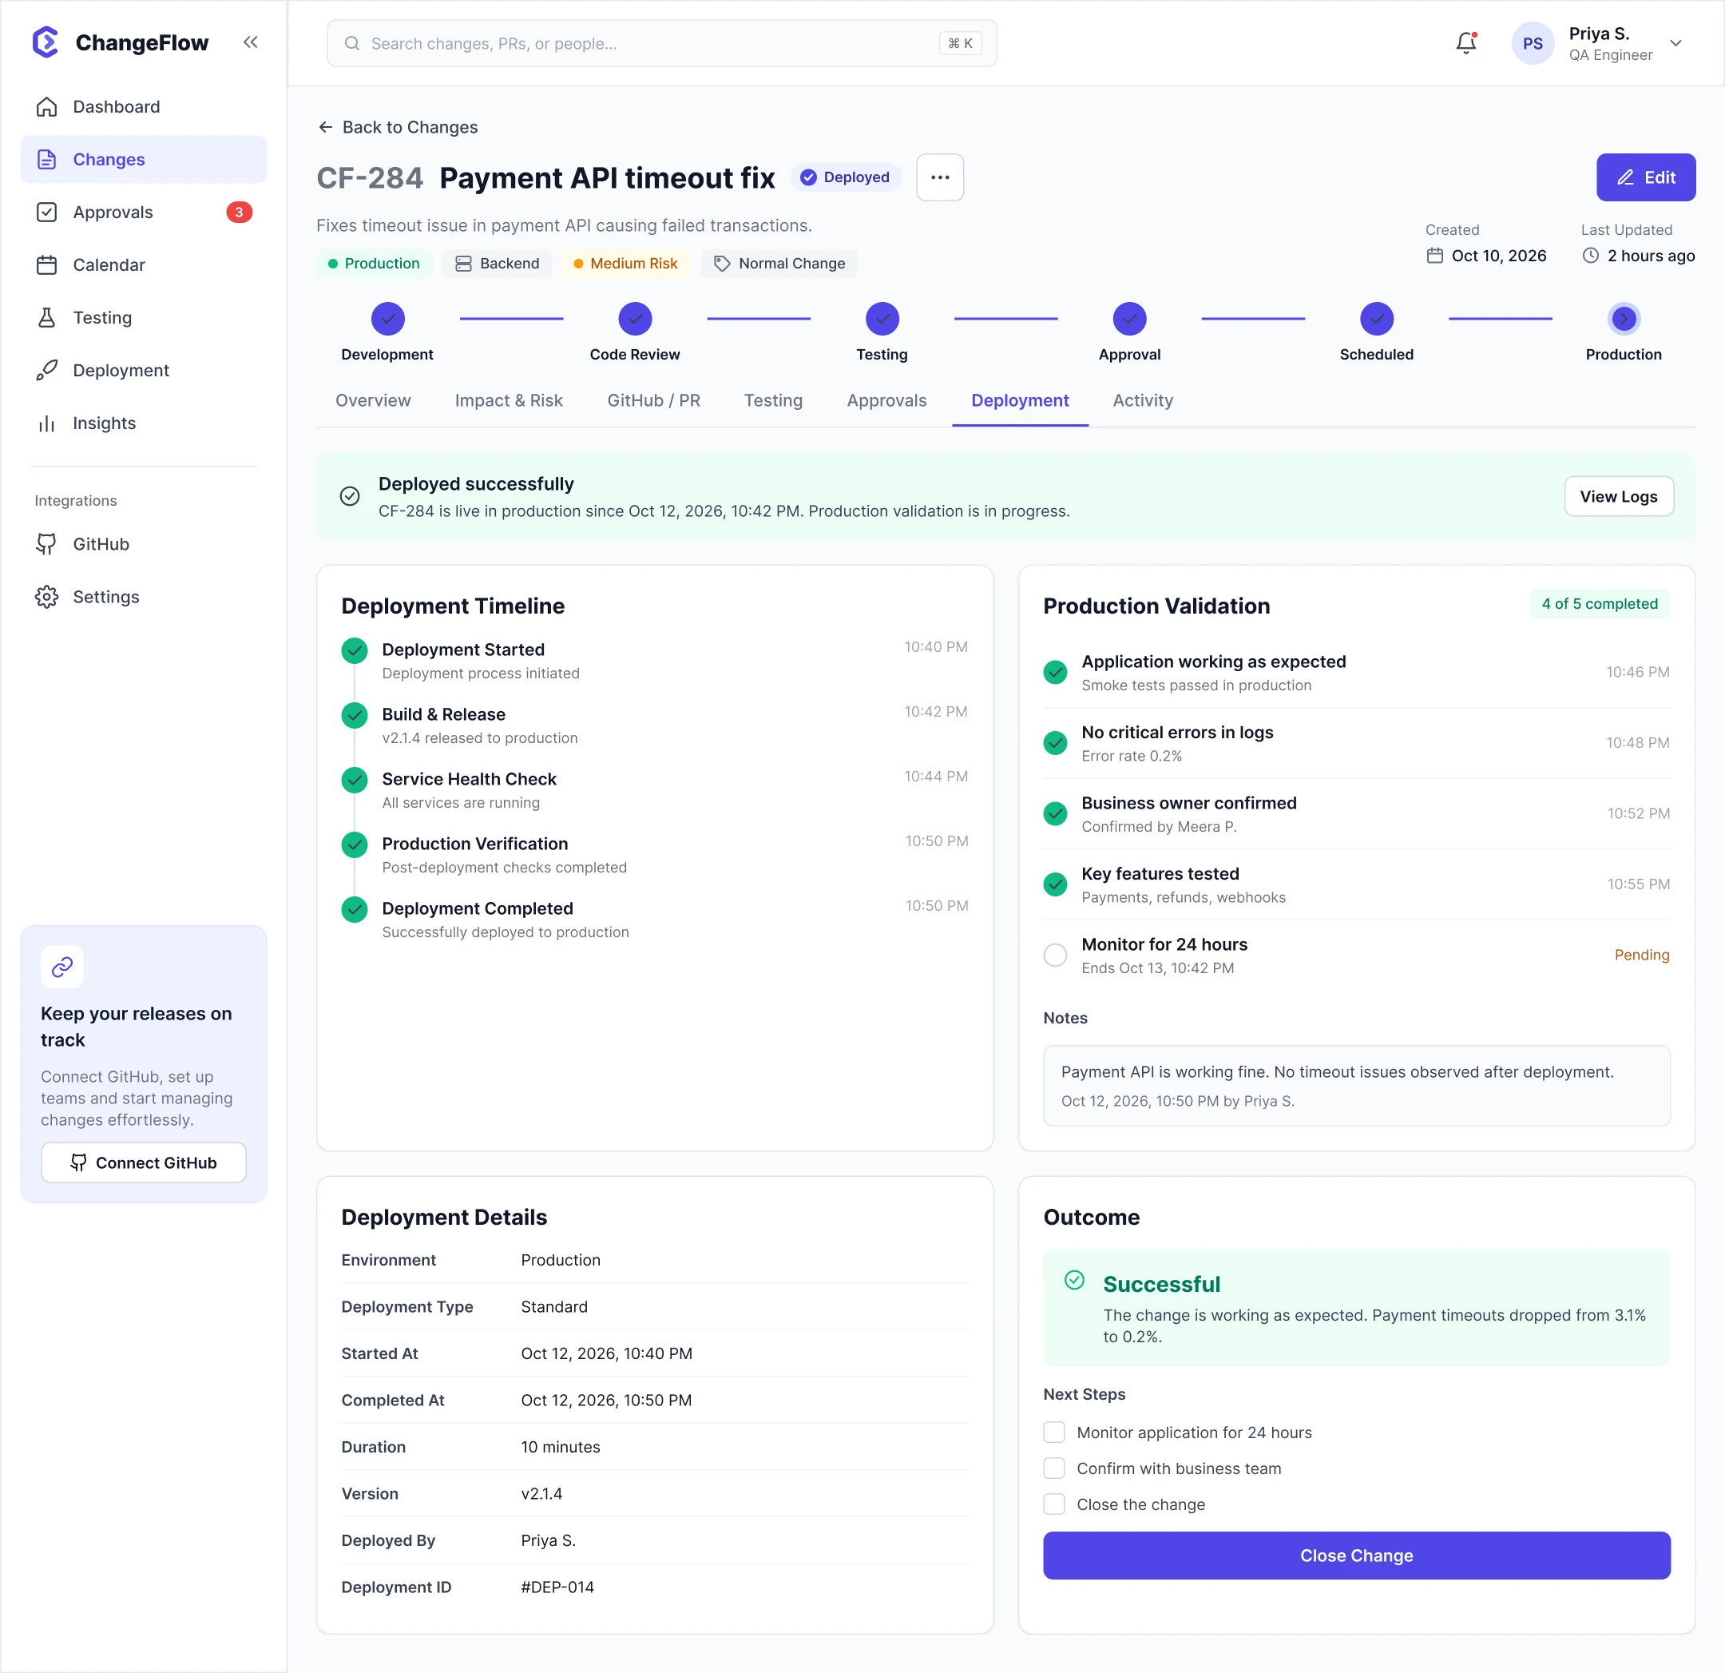Go to Testing in the sidebar
Viewport: 1725px width, 1673px height.
[144, 318]
